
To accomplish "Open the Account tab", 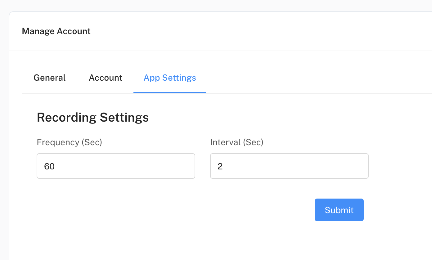I will (106, 78).
